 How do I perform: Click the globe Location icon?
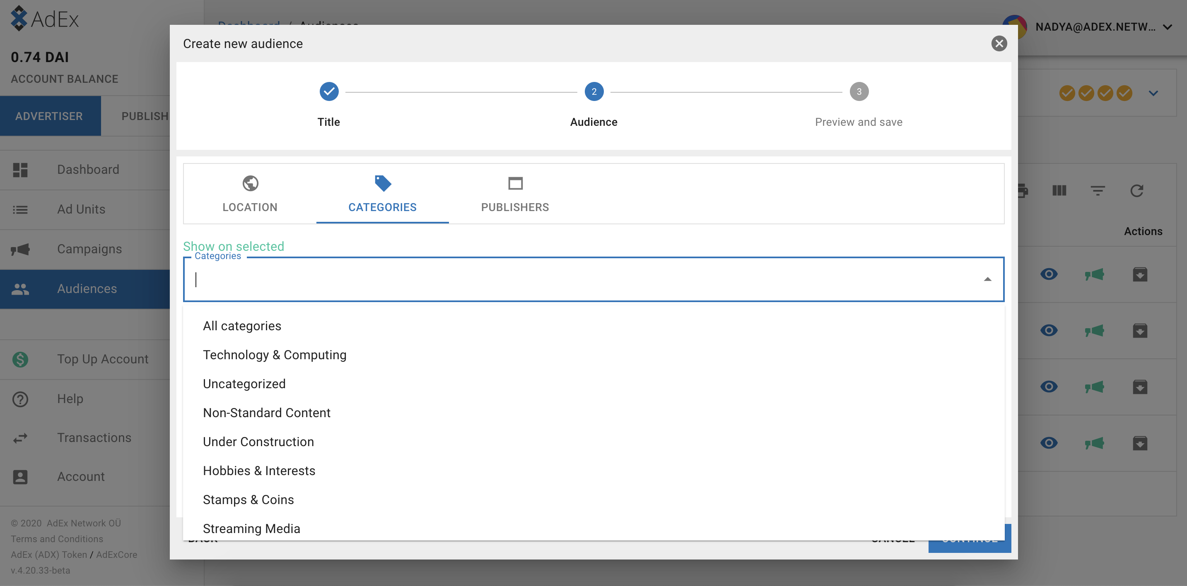point(250,183)
